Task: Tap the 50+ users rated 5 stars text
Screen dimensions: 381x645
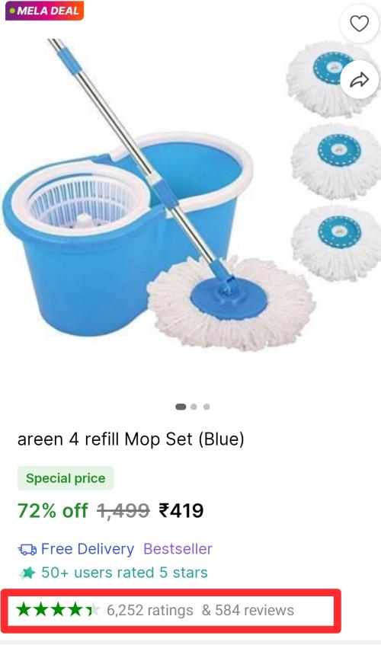Action: pyautogui.click(x=124, y=573)
